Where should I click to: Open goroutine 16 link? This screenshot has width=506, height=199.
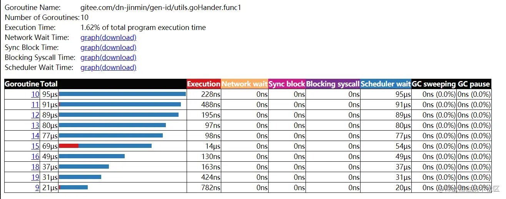click(x=35, y=156)
